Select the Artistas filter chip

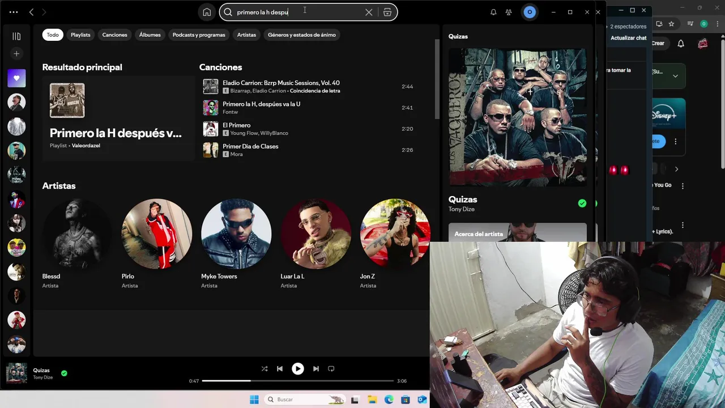(x=246, y=35)
